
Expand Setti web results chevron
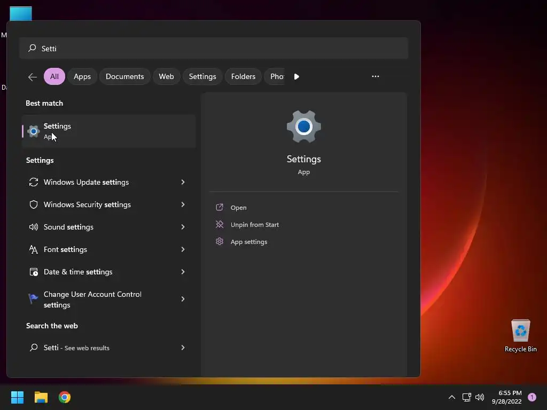pos(183,347)
